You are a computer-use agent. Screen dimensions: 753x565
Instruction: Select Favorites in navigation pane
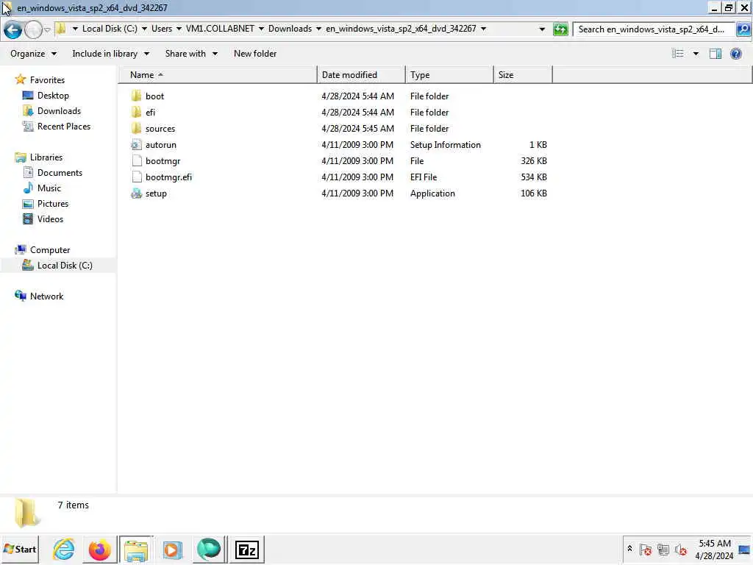click(47, 80)
